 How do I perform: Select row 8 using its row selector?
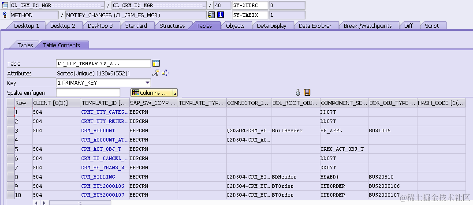[x=11, y=177]
